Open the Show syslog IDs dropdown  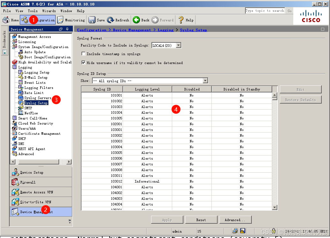pyautogui.click(x=205, y=81)
